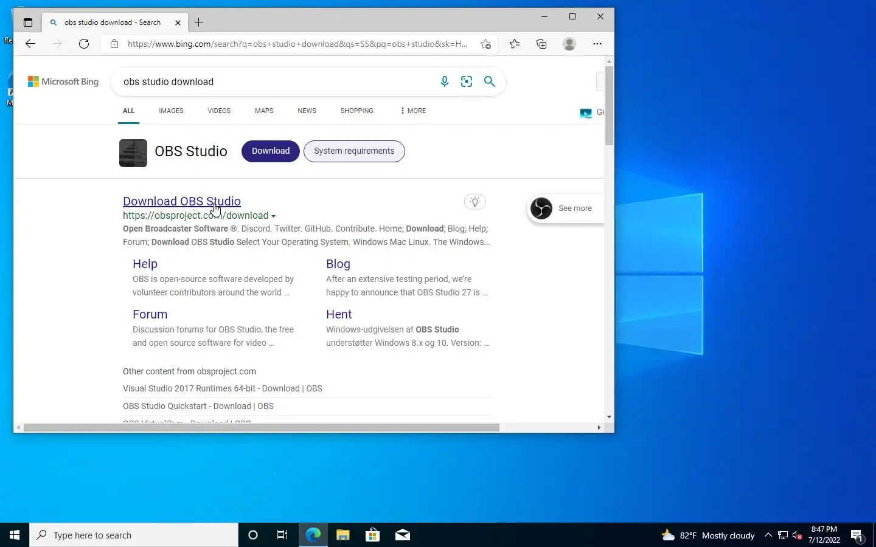Switch to MAPS results tab
The width and height of the screenshot is (876, 547).
click(264, 111)
